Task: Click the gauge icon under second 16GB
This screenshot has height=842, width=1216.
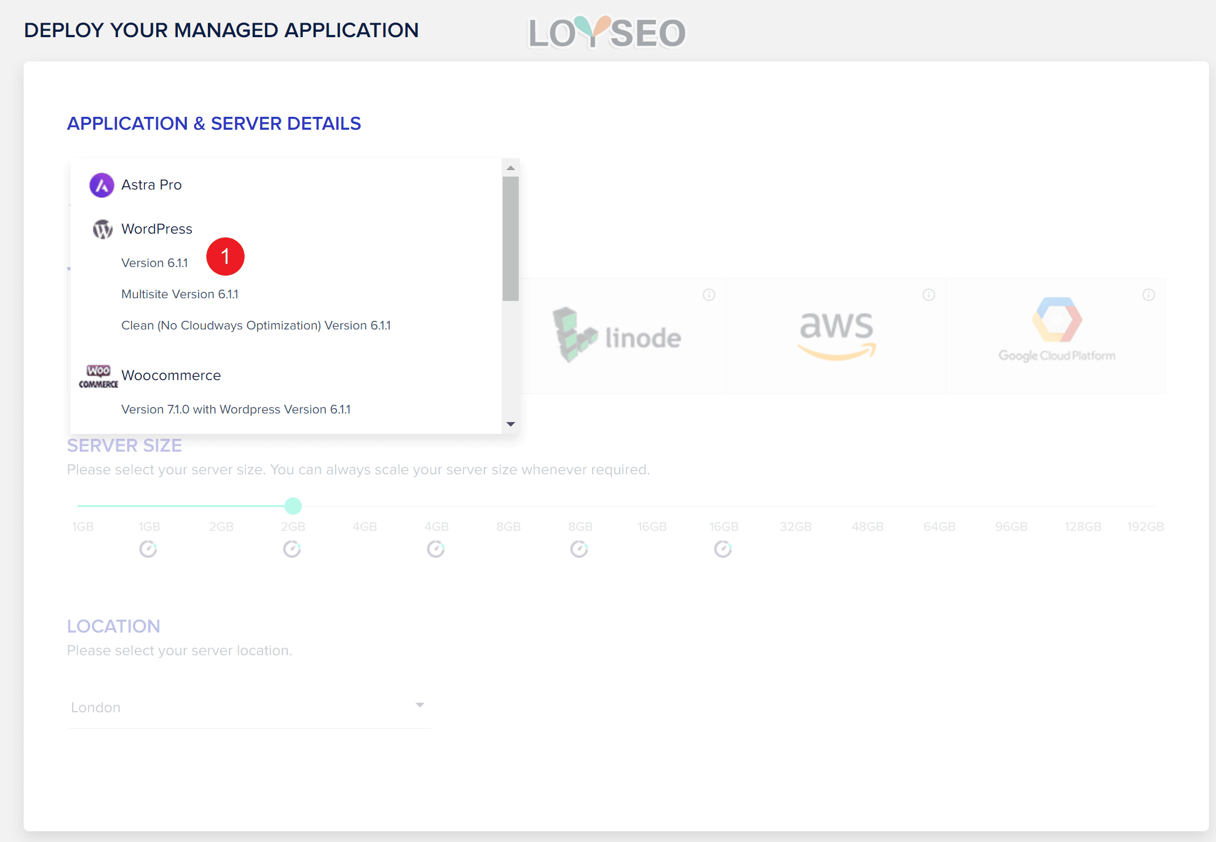Action: pos(723,549)
